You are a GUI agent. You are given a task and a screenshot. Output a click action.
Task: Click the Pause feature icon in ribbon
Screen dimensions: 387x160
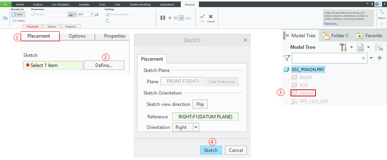163,18
